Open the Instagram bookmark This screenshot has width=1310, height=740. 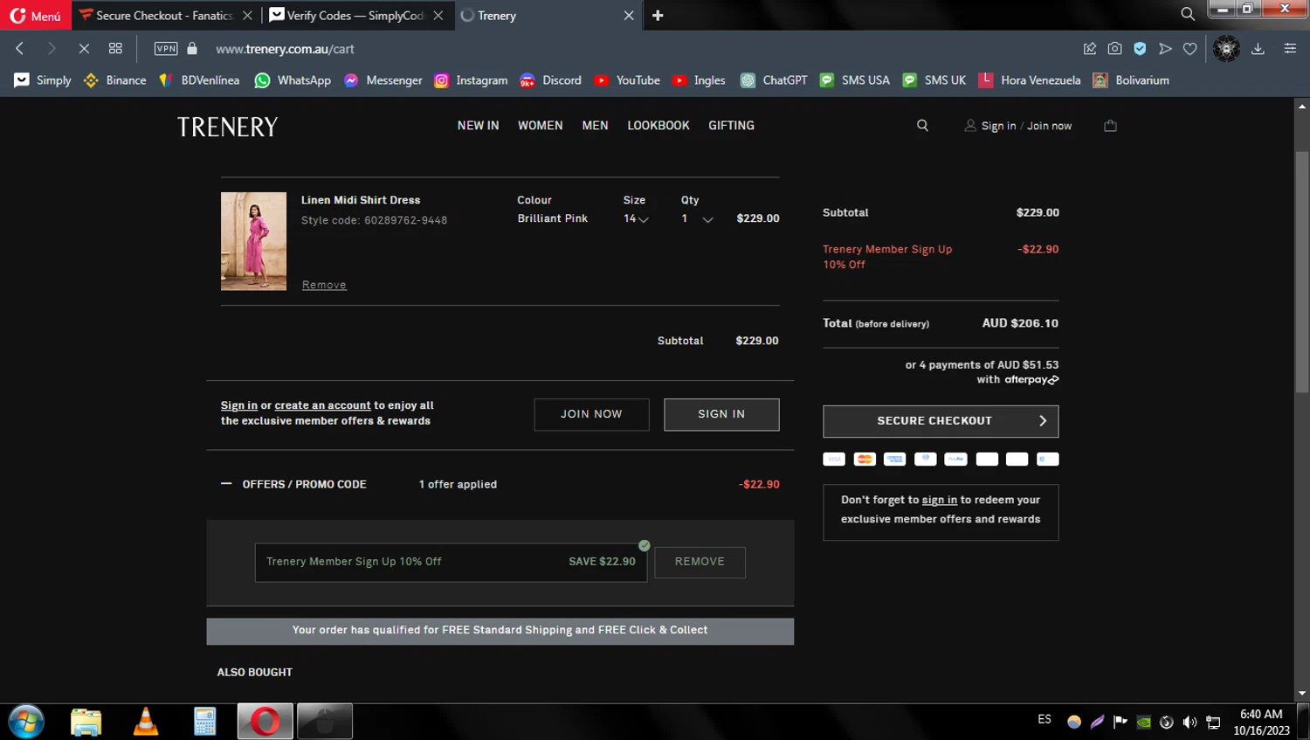point(471,80)
